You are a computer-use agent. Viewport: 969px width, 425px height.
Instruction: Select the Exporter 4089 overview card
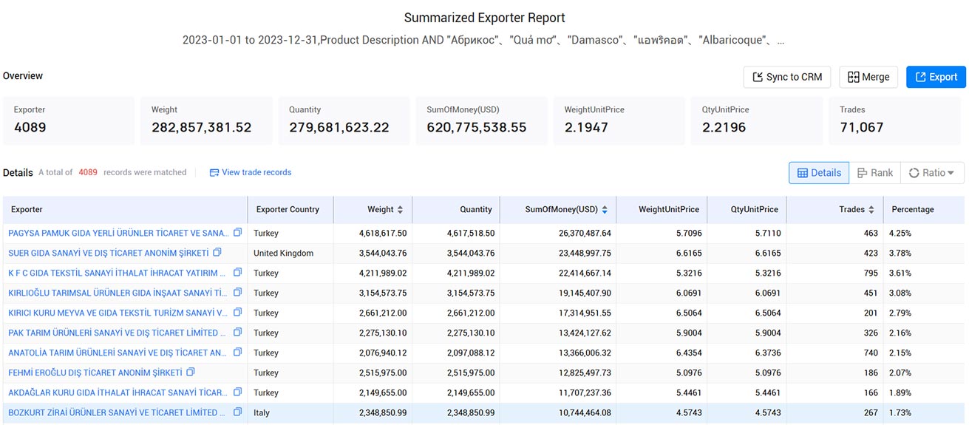tap(69, 120)
